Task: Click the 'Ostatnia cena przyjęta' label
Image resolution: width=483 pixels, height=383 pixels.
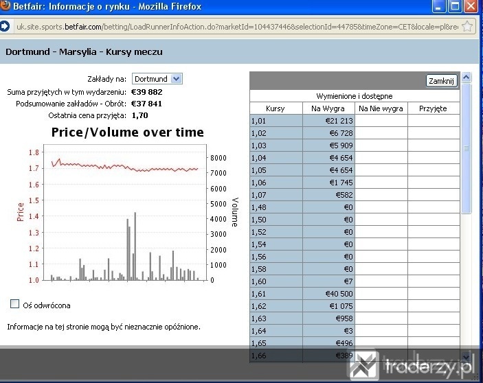Action: click(87, 115)
